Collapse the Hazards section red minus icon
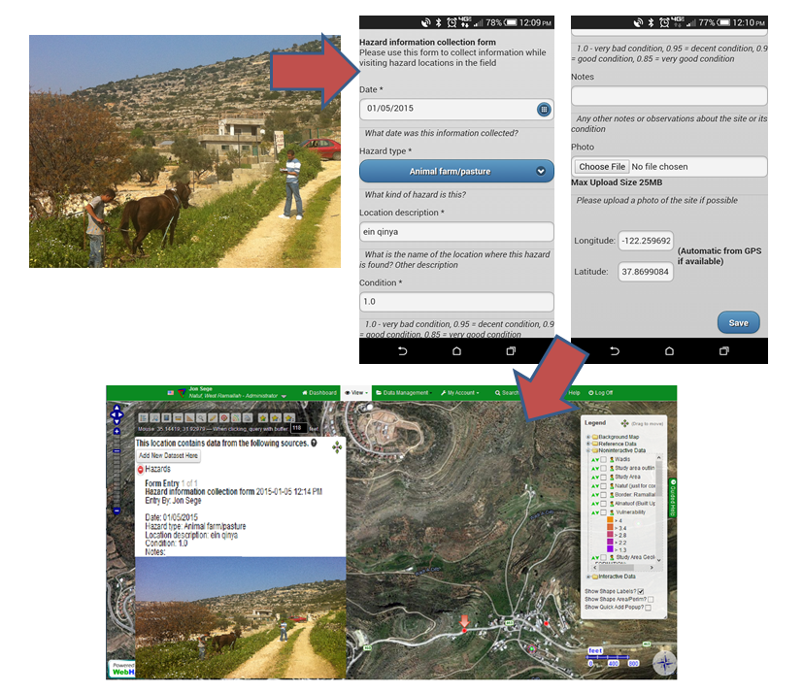 click(x=141, y=470)
